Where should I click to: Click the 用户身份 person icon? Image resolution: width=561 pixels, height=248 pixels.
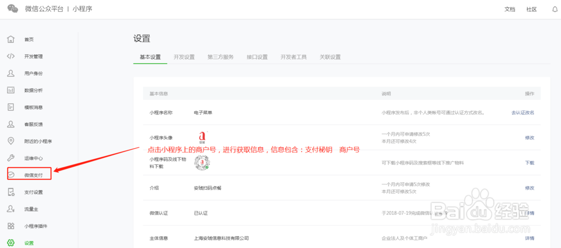[11, 73]
